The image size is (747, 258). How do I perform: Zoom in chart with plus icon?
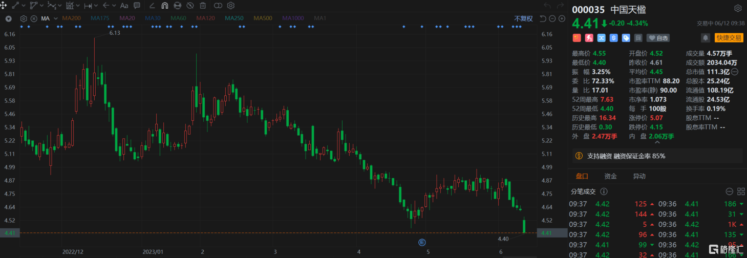(562, 18)
